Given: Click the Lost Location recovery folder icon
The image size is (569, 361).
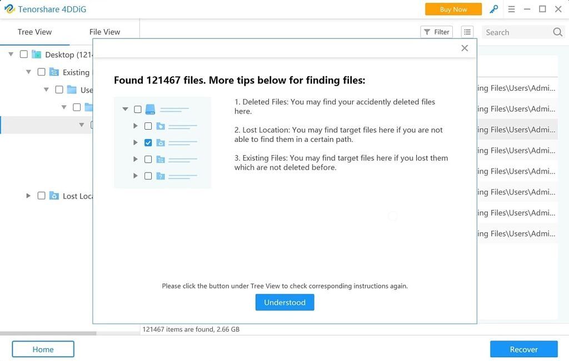Looking at the screenshot, I should (x=54, y=196).
